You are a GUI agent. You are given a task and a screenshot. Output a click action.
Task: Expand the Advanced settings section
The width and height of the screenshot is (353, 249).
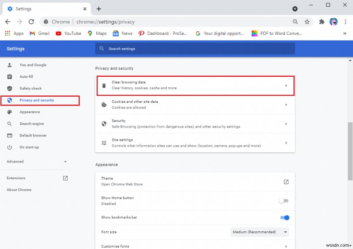click(37, 162)
